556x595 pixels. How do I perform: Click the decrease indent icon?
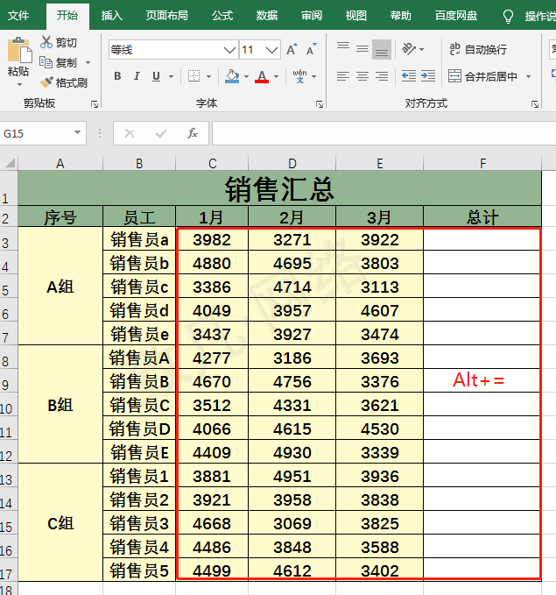click(x=409, y=76)
